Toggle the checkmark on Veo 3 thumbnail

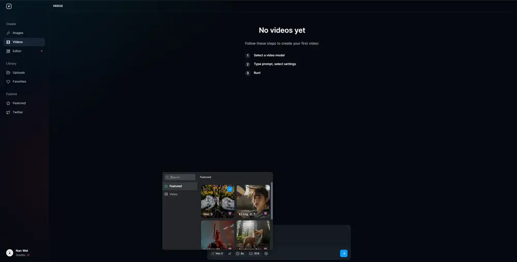point(230,189)
